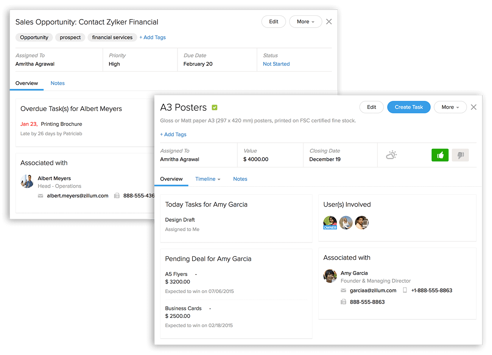Click the email icon beside garciaa@zillum.com
Viewport: 492px width, 355px height.
[x=343, y=290]
